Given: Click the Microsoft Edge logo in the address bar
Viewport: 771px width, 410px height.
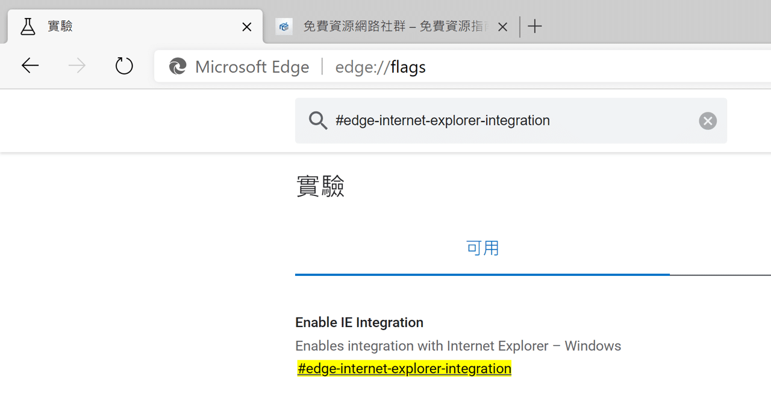Looking at the screenshot, I should (x=178, y=66).
